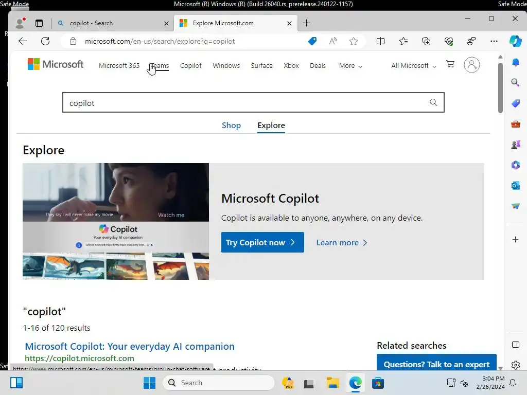Screen dimensions: 527x395
Task: Submit search with magnifier icon
Action: (x=433, y=102)
